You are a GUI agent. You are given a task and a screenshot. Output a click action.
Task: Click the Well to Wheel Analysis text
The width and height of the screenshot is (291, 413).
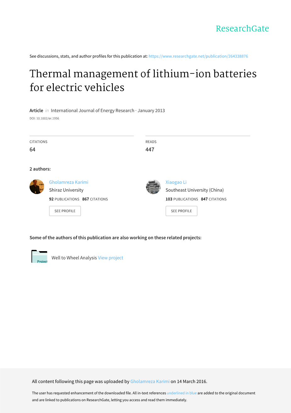point(74,258)
